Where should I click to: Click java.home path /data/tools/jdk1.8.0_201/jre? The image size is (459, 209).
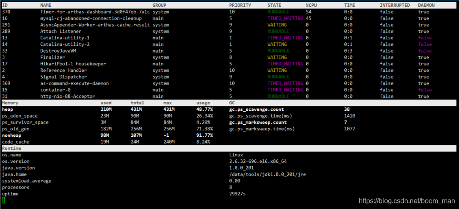[267, 174]
